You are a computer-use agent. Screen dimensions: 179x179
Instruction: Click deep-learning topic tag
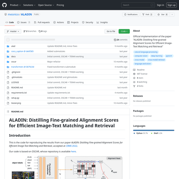[157, 56]
